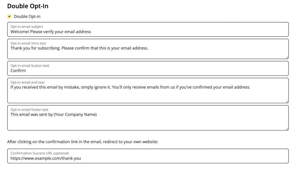The width and height of the screenshot is (300, 170).
Task: Click the end text area resize handle
Action: click(287, 101)
